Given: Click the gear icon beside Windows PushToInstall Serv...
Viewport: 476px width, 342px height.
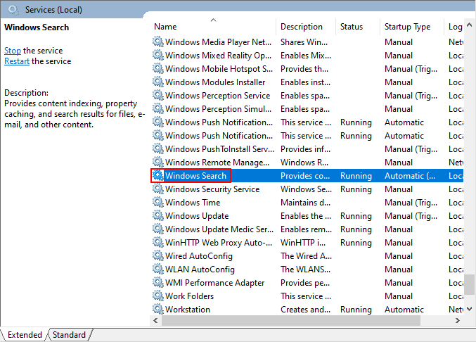Looking at the screenshot, I should click(x=158, y=148).
